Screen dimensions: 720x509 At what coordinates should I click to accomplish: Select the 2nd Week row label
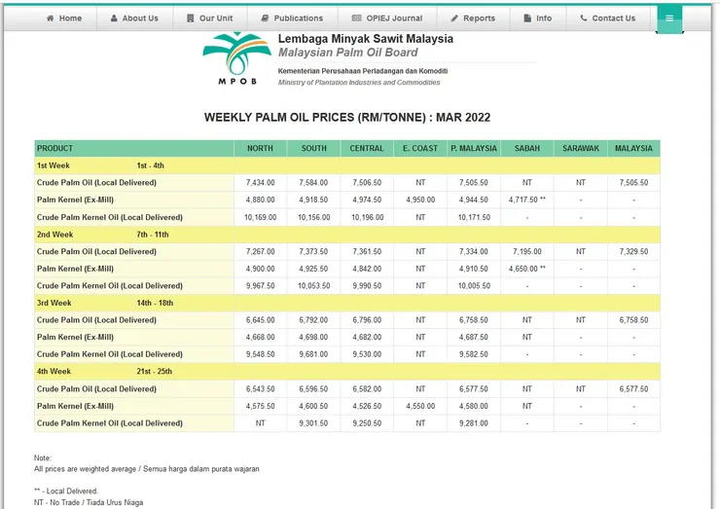[x=55, y=235]
